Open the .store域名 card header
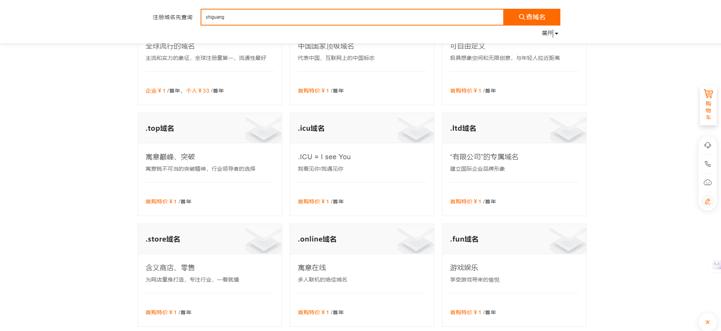The image size is (721, 331). [210, 239]
